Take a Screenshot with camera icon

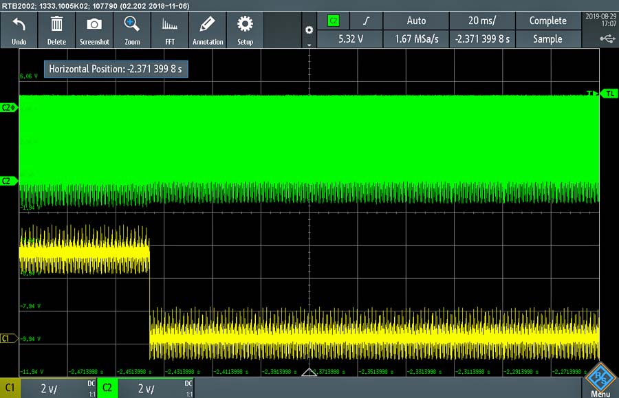click(94, 25)
